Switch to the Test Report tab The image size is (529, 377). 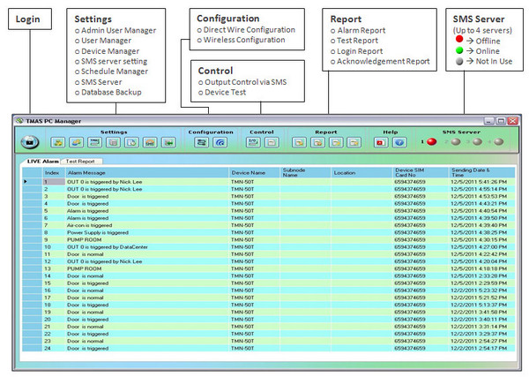[80, 162]
